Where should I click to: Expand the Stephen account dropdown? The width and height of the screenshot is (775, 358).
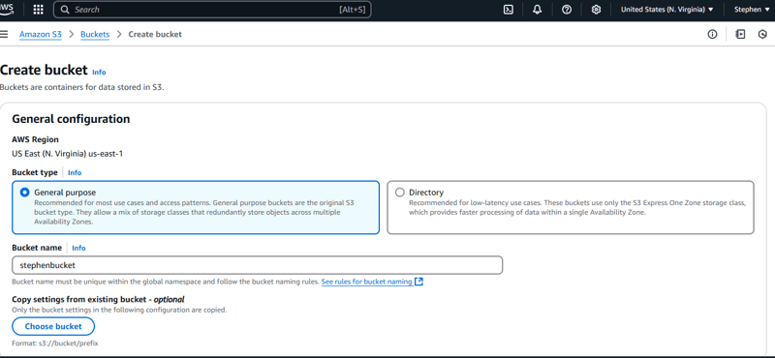[752, 10]
